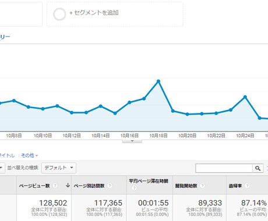Click the chart data point above 10月24日

click(x=245, y=97)
